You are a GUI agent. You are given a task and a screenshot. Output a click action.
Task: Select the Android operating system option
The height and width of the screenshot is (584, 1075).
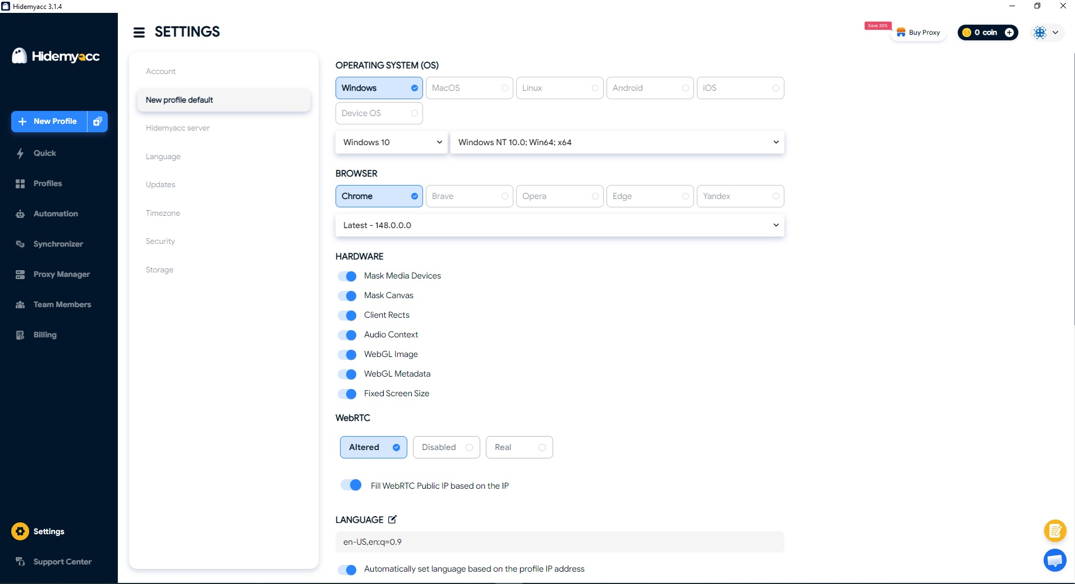tap(650, 88)
